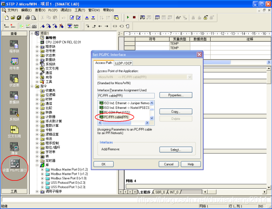Collapse the 指令 tree node
Image resolution: width=272 pixels, height=209 pixels.
pos(32,86)
